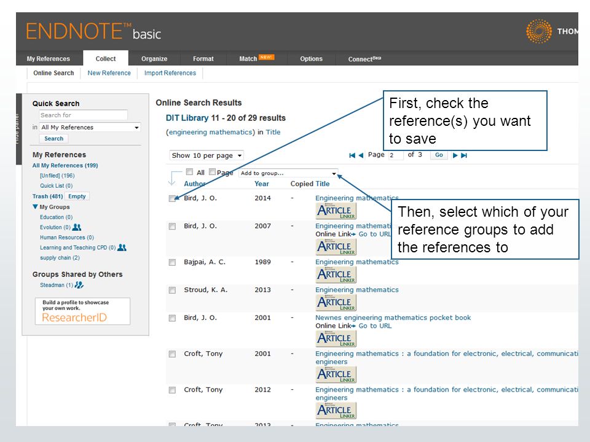Screen dimensions: 590x442
Task: Switch to the Format tab
Action: 203,59
